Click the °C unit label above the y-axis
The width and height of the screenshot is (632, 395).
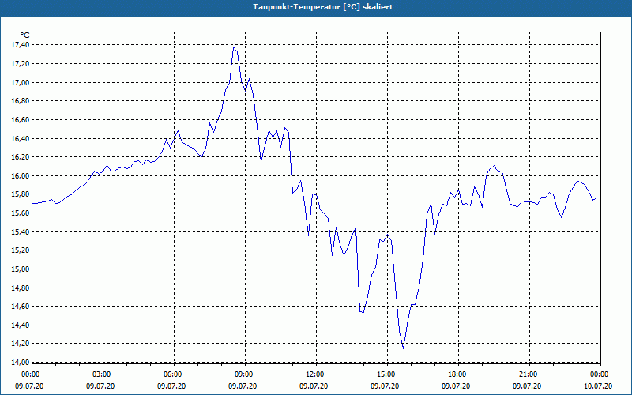coord(24,36)
